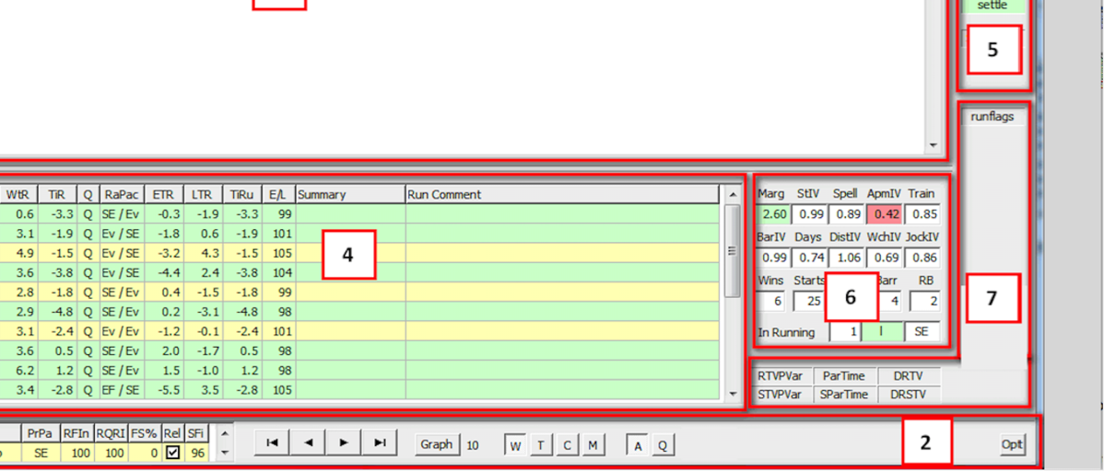Screen dimensions: 1104x471
Task: Toggle the W filter button
Action: pos(515,445)
